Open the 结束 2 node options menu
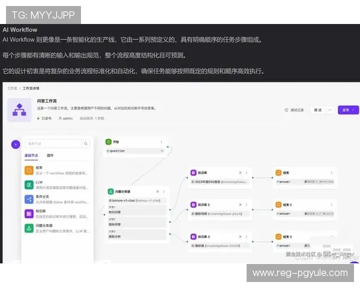 (332, 205)
